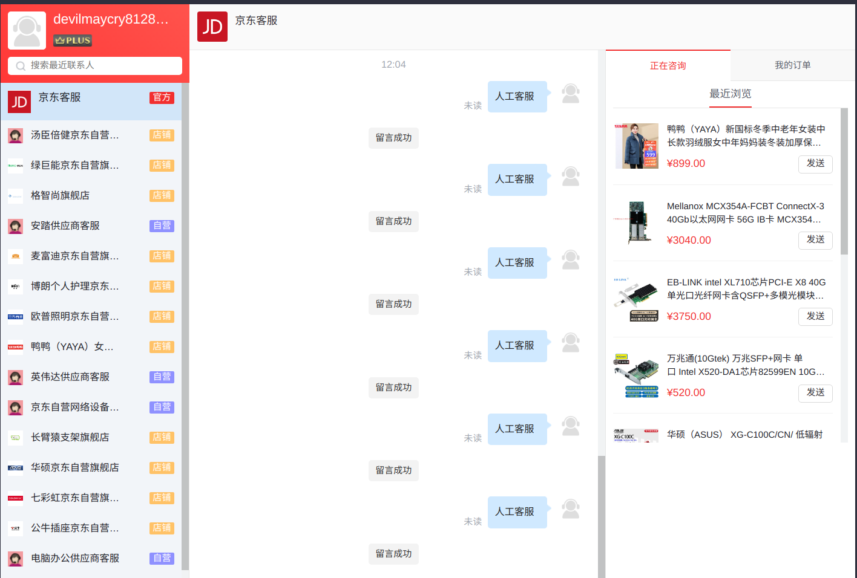Viewport: 857px width, 578px height.
Task: Click the PLUS membership badge
Action: (73, 41)
